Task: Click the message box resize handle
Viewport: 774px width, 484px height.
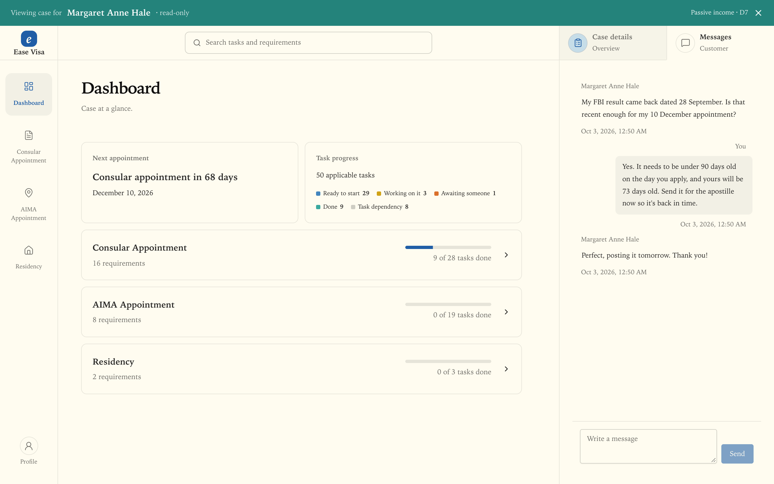Action: pyautogui.click(x=713, y=460)
